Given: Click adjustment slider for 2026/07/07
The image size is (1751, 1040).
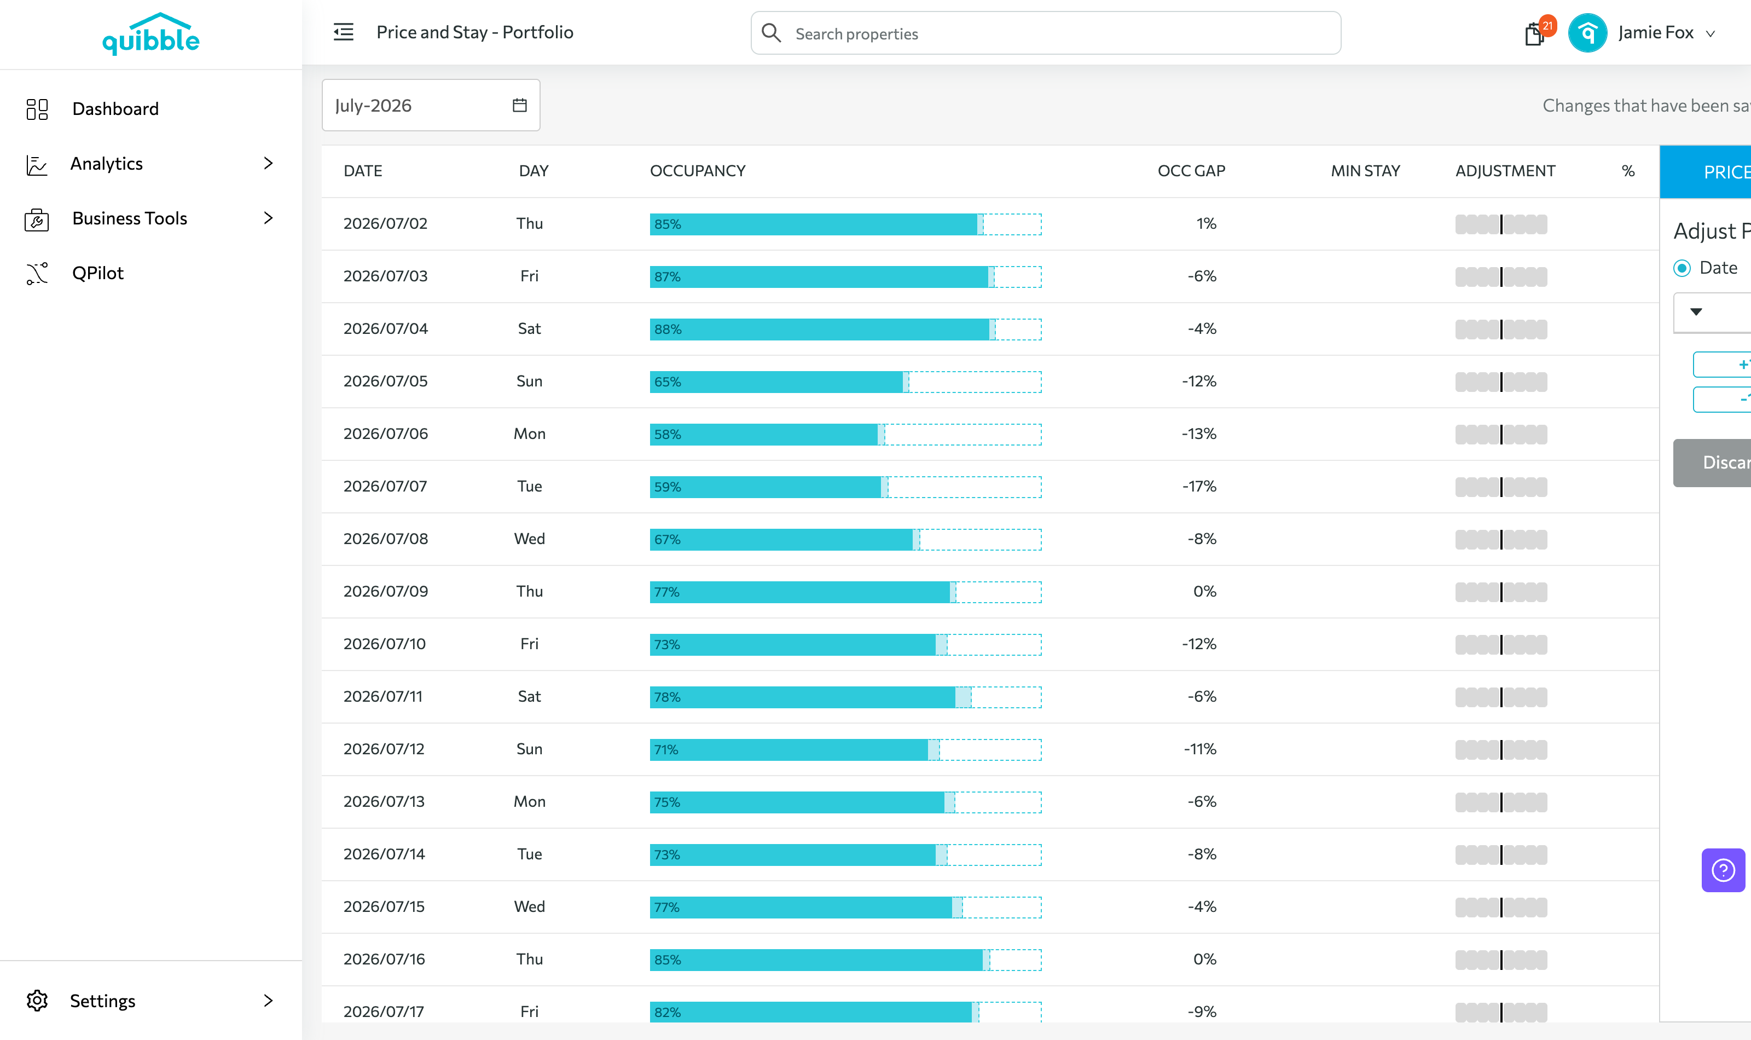Looking at the screenshot, I should (x=1501, y=487).
